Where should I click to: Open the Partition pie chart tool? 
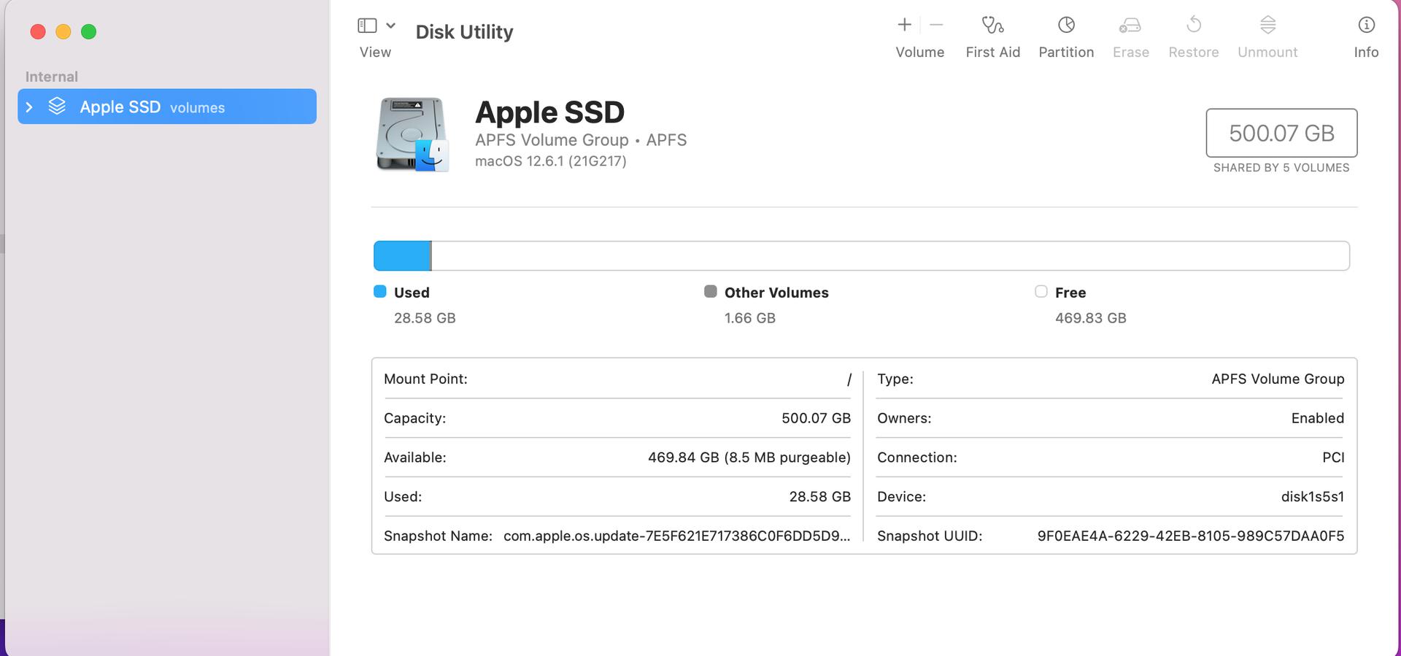click(1066, 26)
